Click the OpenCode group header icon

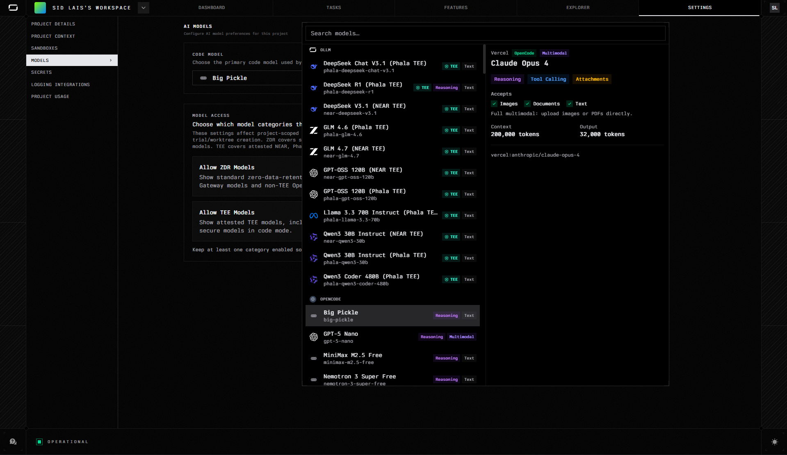click(x=313, y=299)
